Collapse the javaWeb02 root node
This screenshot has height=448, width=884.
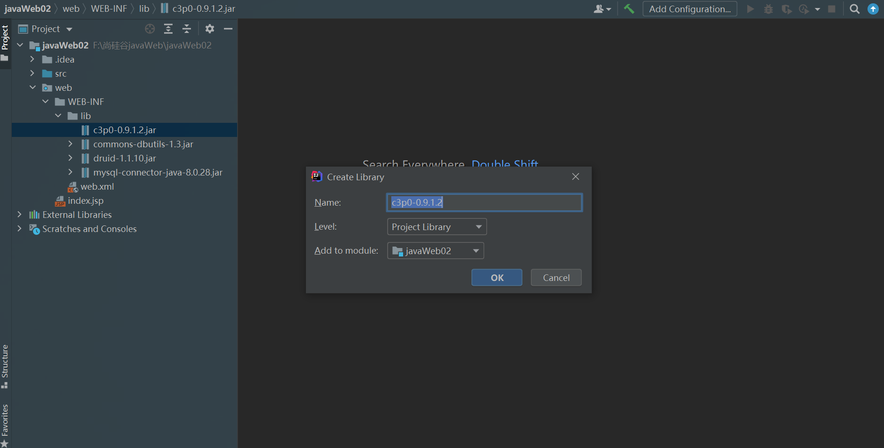[x=20, y=45]
